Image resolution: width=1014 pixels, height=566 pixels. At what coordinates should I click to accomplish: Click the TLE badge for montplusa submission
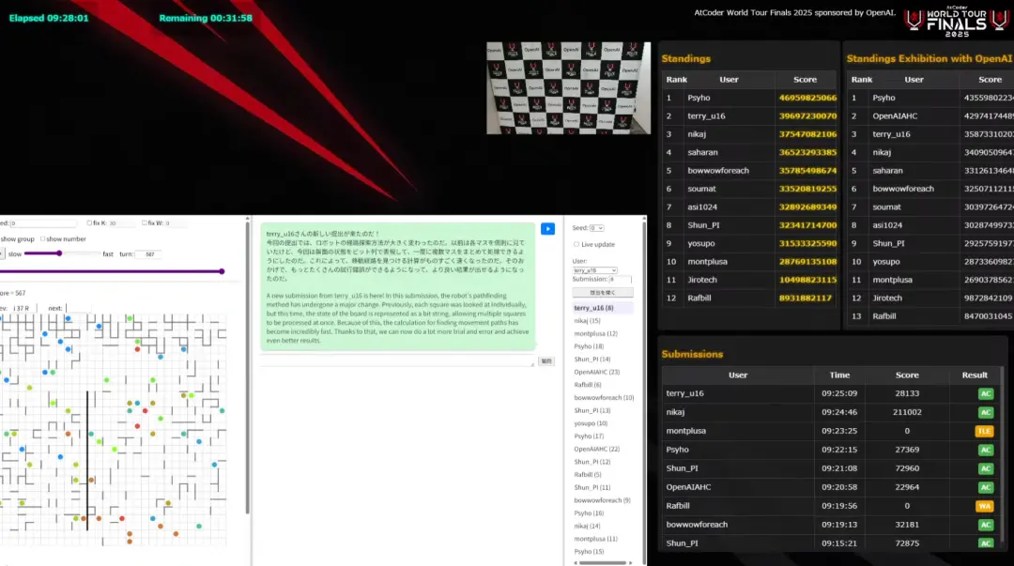(x=985, y=431)
